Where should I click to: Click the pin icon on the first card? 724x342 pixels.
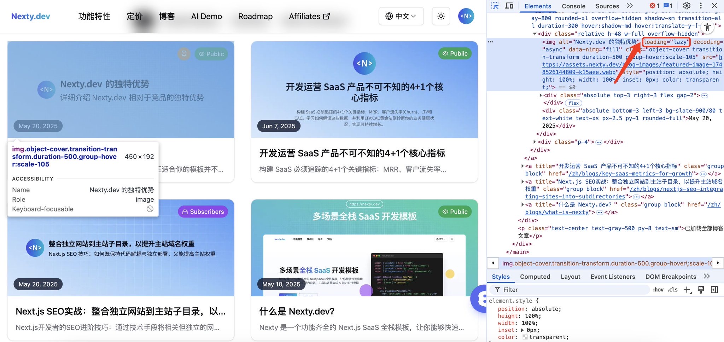tap(184, 54)
